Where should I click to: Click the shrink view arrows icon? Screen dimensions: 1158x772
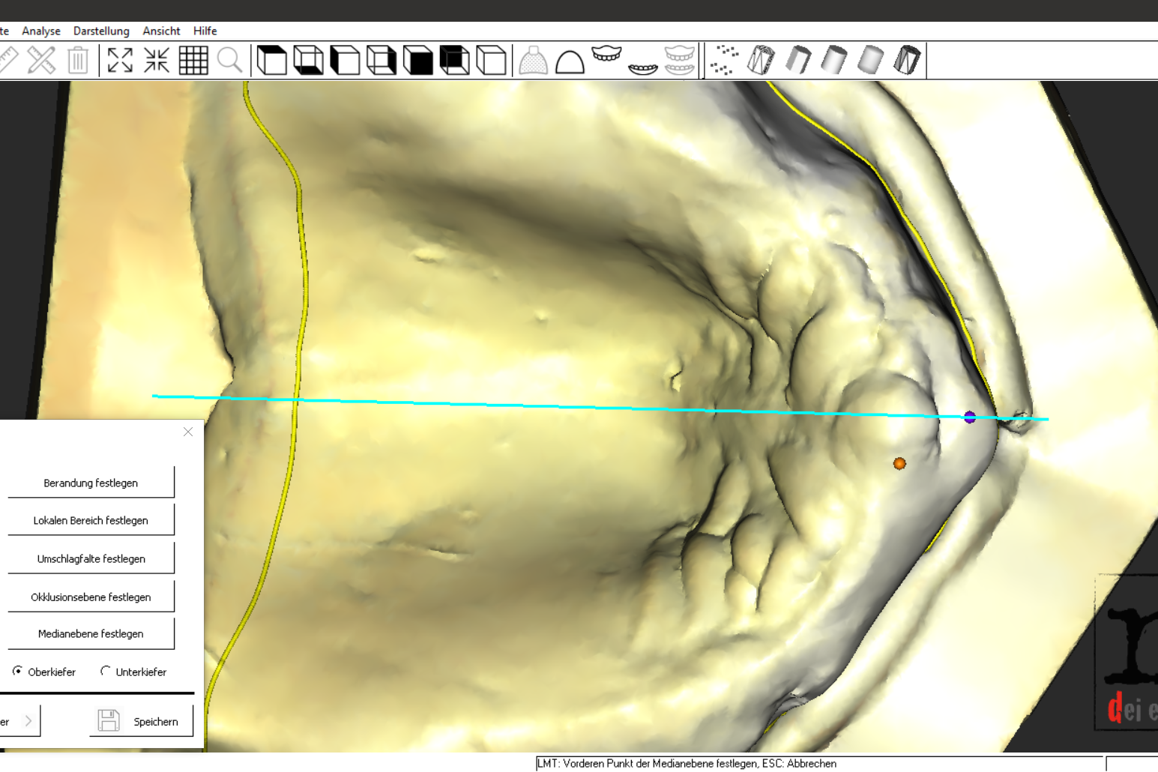pos(157,60)
